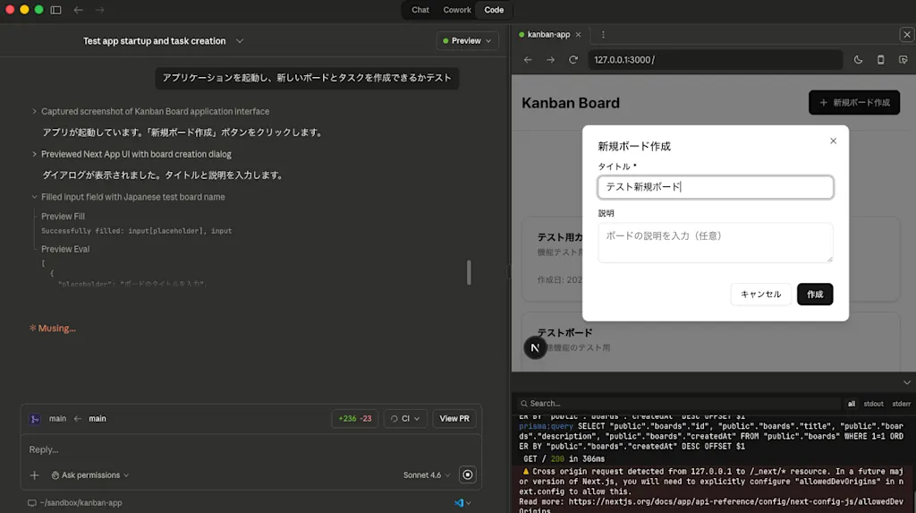Toggle dark mode moon icon
Screen dimensions: 916x513
(x=858, y=60)
